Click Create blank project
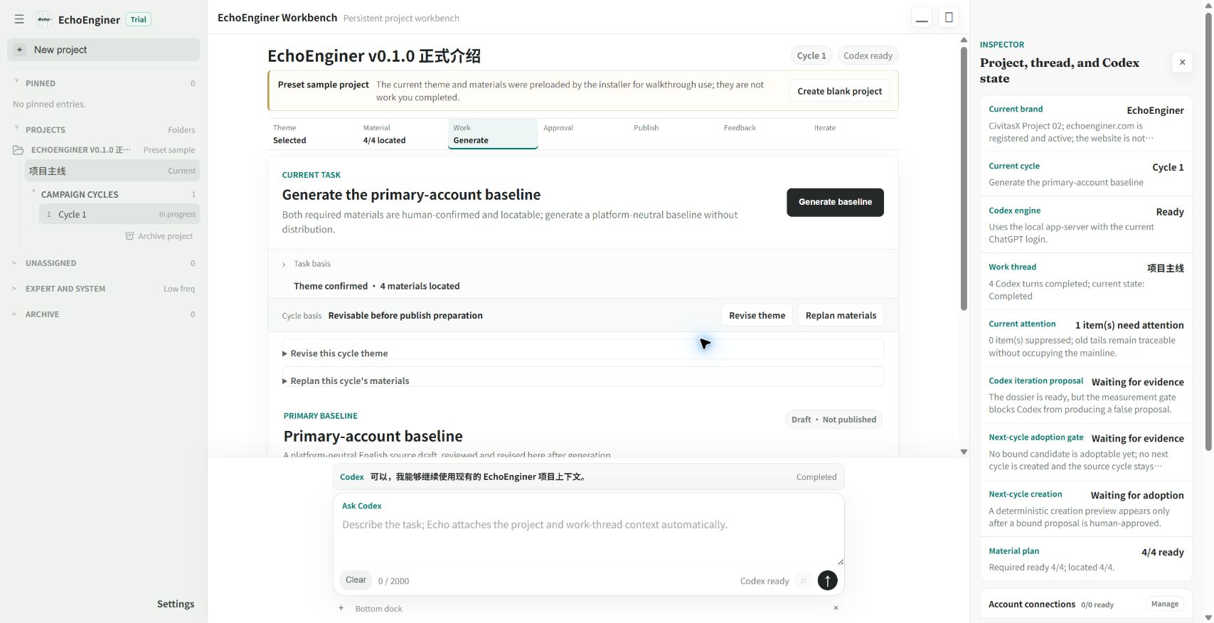This screenshot has width=1214, height=623. pyautogui.click(x=839, y=91)
